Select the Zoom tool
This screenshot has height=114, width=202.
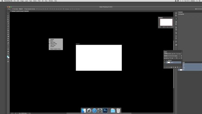click(x=8, y=54)
